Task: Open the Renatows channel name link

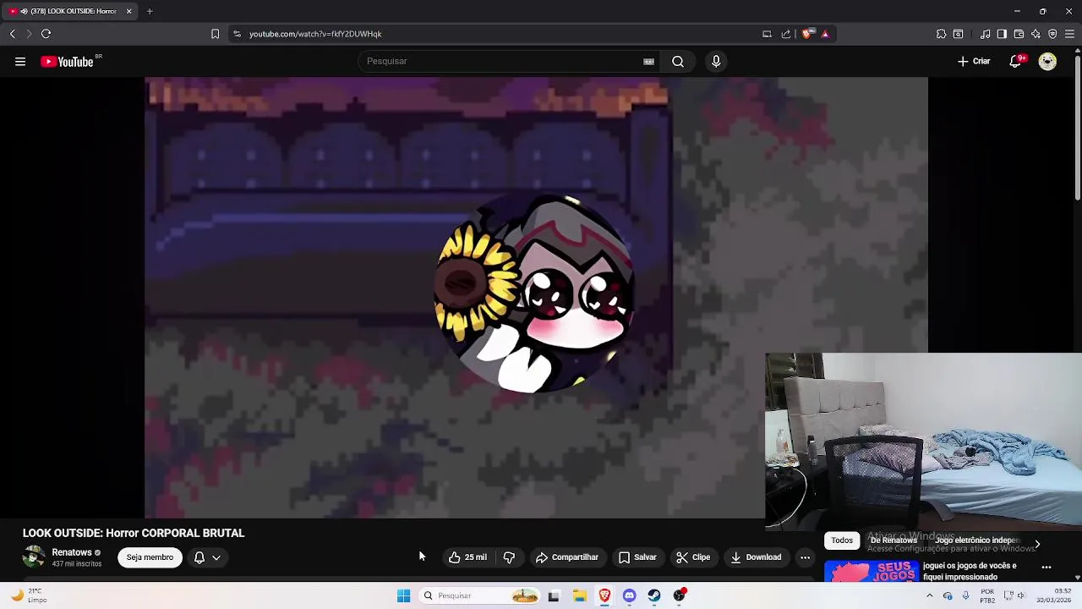Action: point(72,552)
